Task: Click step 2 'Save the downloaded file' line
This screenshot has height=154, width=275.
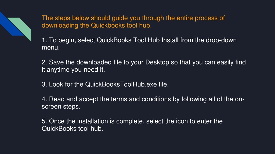Action: (x=144, y=62)
